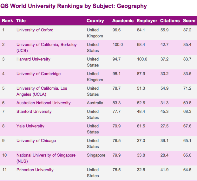The height and width of the screenshot is (181, 197).
Task: Click the Employer column header
Action: point(147,21)
